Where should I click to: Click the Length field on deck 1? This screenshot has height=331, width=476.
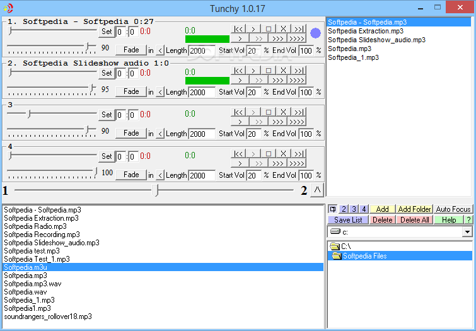pyautogui.click(x=202, y=50)
